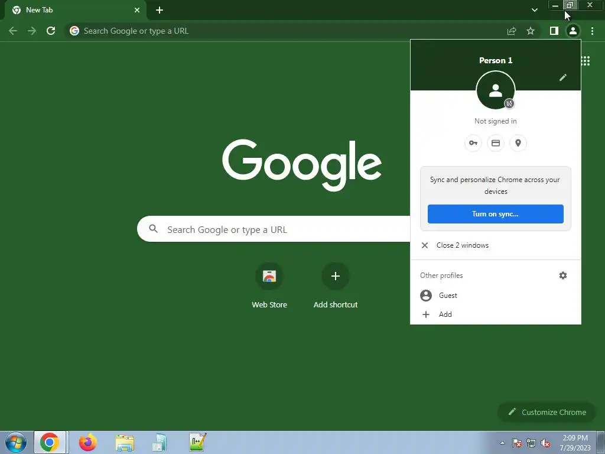Open the Windows Start menu
605x454 pixels.
[16, 442]
